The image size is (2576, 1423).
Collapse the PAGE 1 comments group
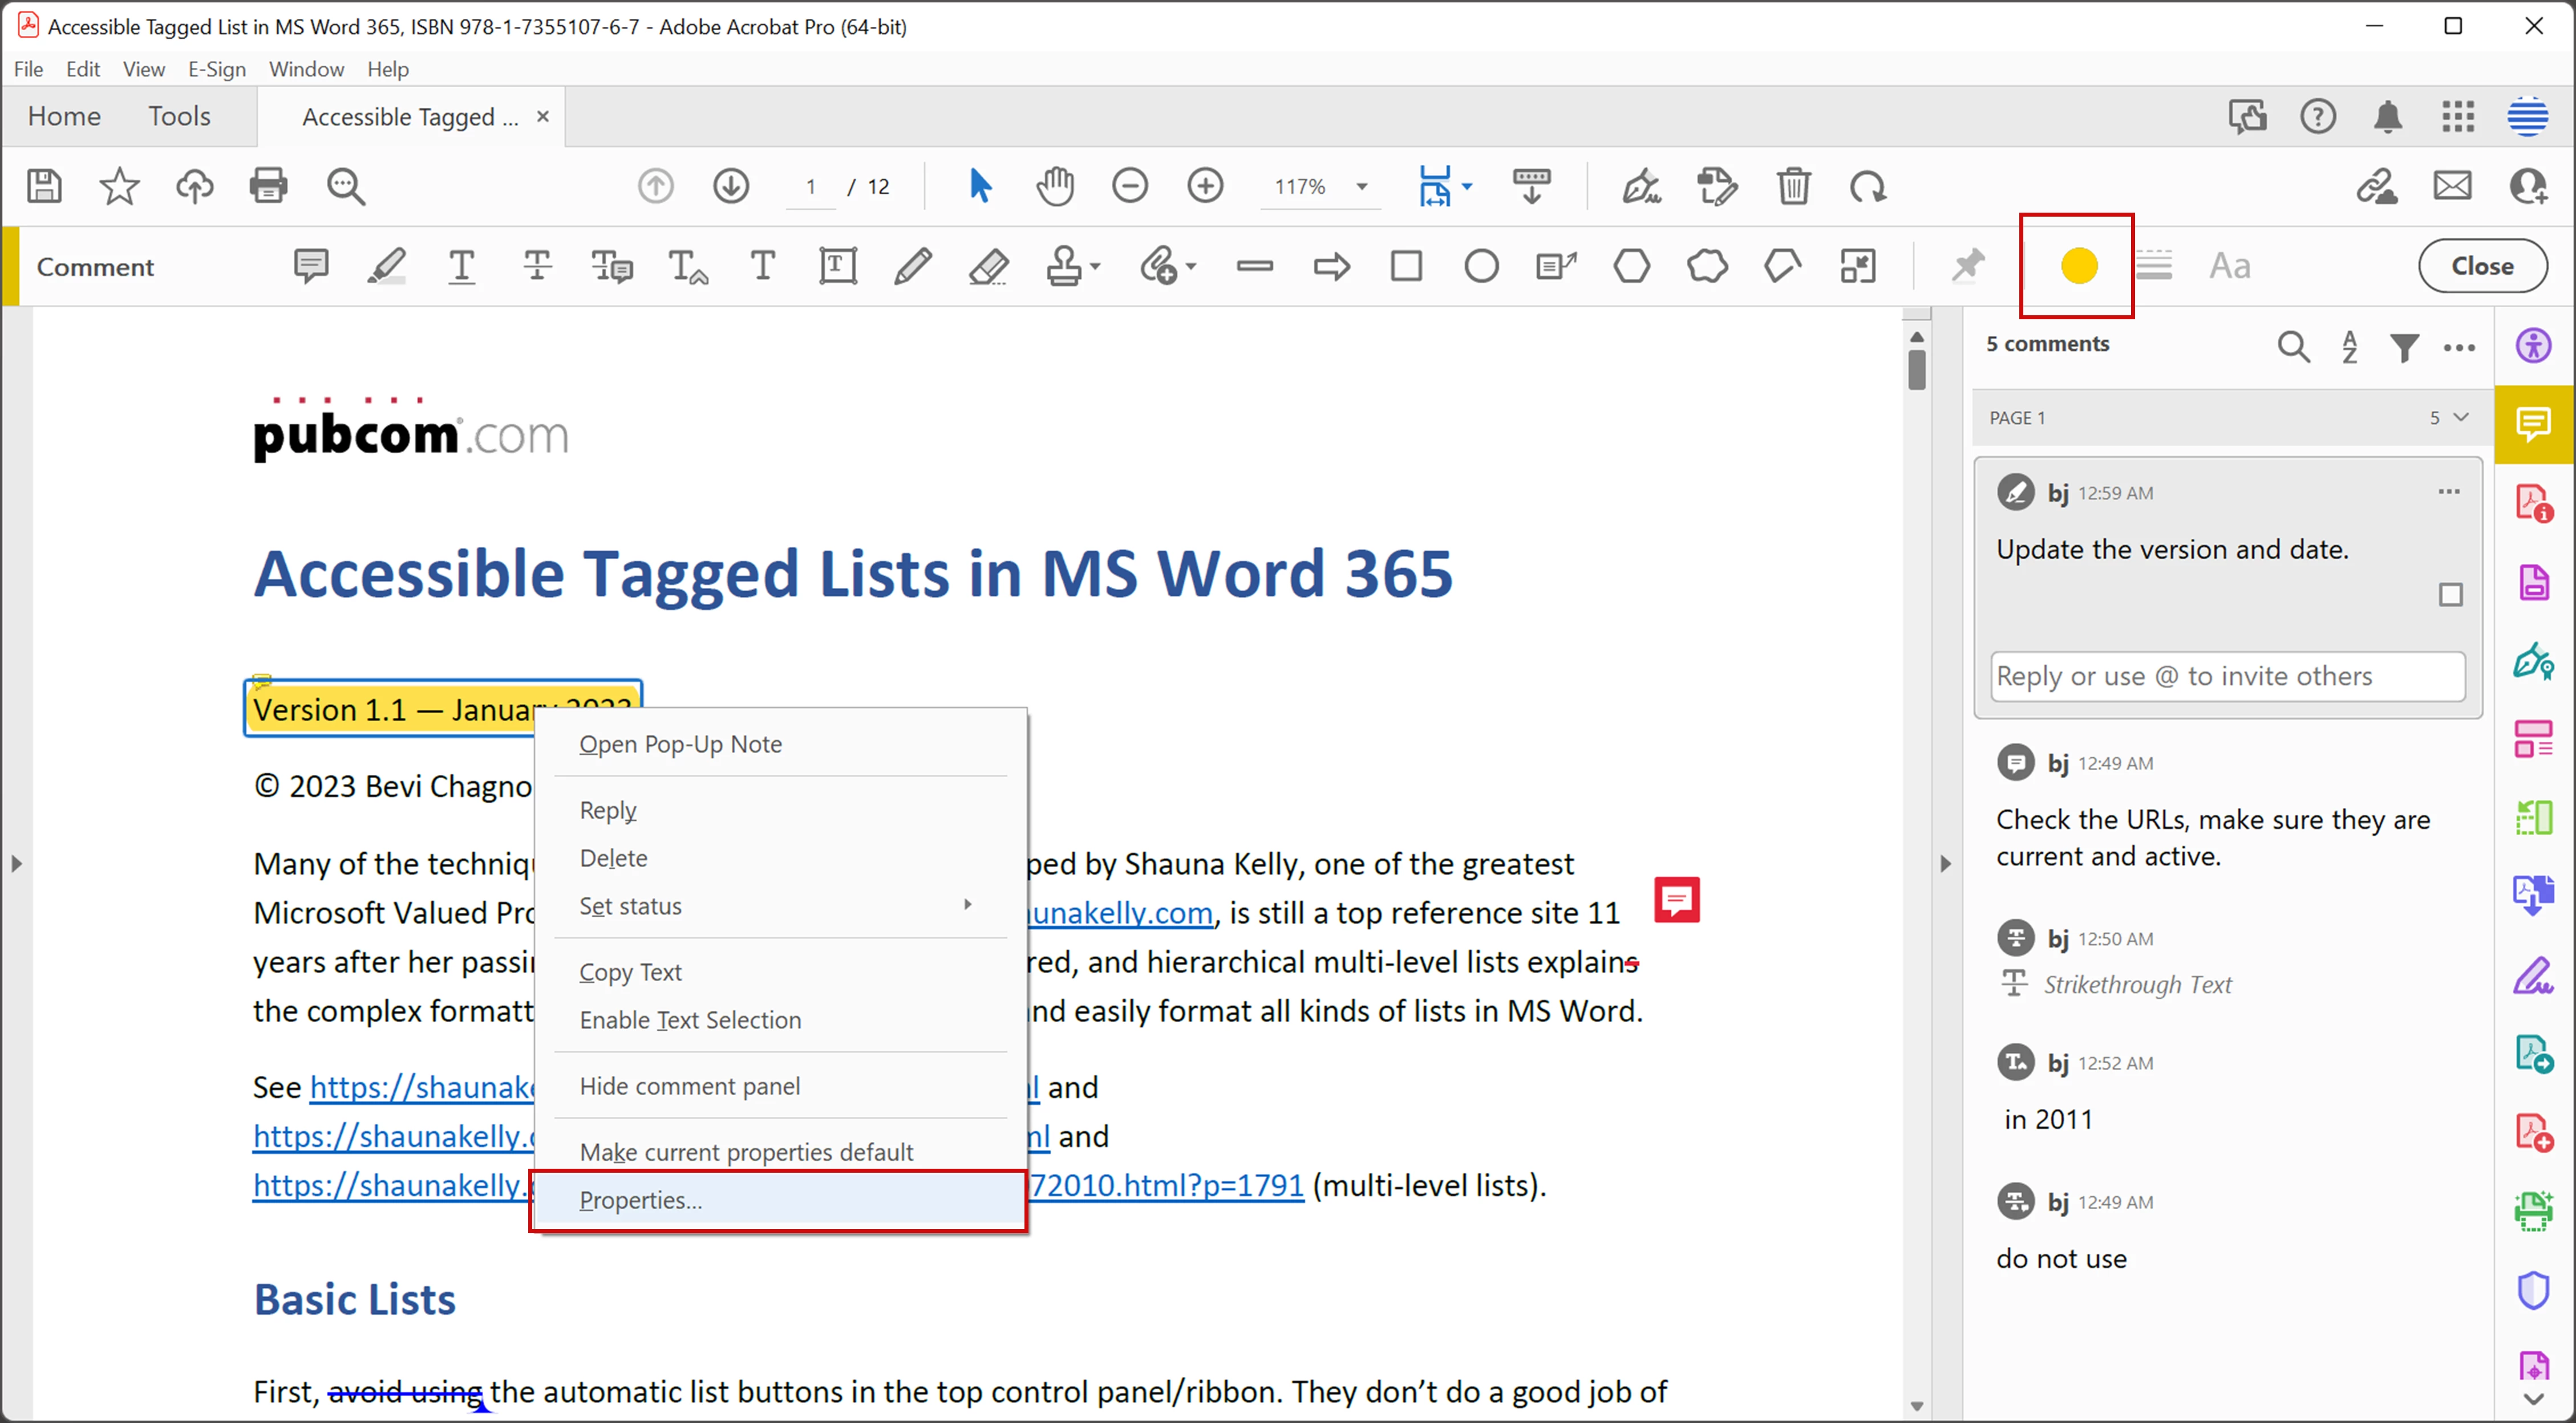[2461, 418]
